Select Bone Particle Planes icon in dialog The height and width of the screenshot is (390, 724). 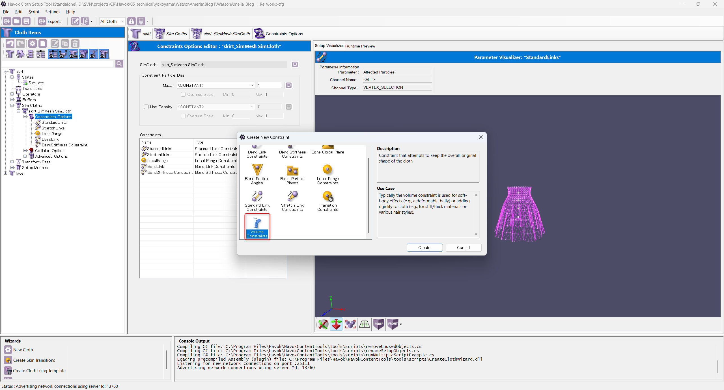[x=292, y=174]
